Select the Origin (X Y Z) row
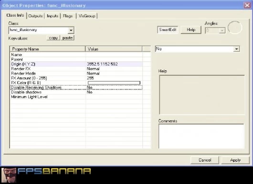 [76, 64]
